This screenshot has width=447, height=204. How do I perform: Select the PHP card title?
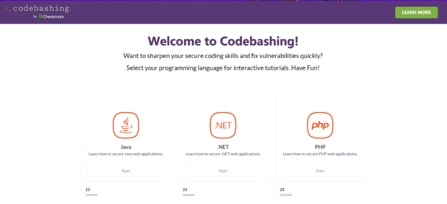(320, 147)
